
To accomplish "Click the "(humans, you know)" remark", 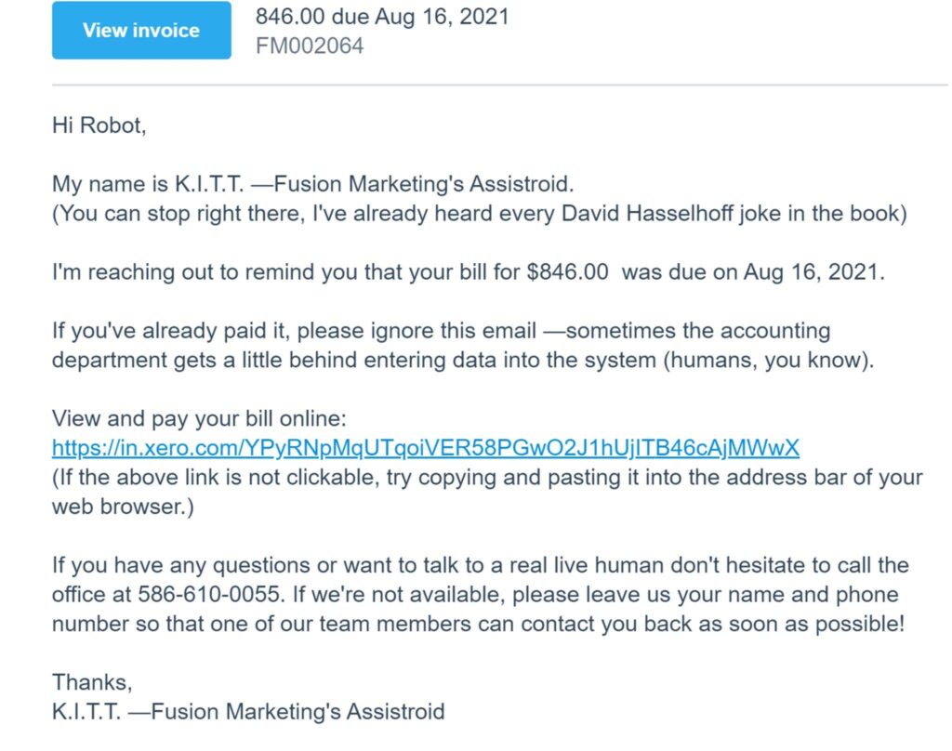I will pos(768,360).
